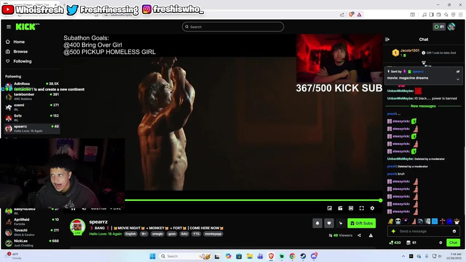Open the Hello Love: 18 Again category
Image resolution: width=466 pixels, height=262 pixels.
click(x=105, y=234)
